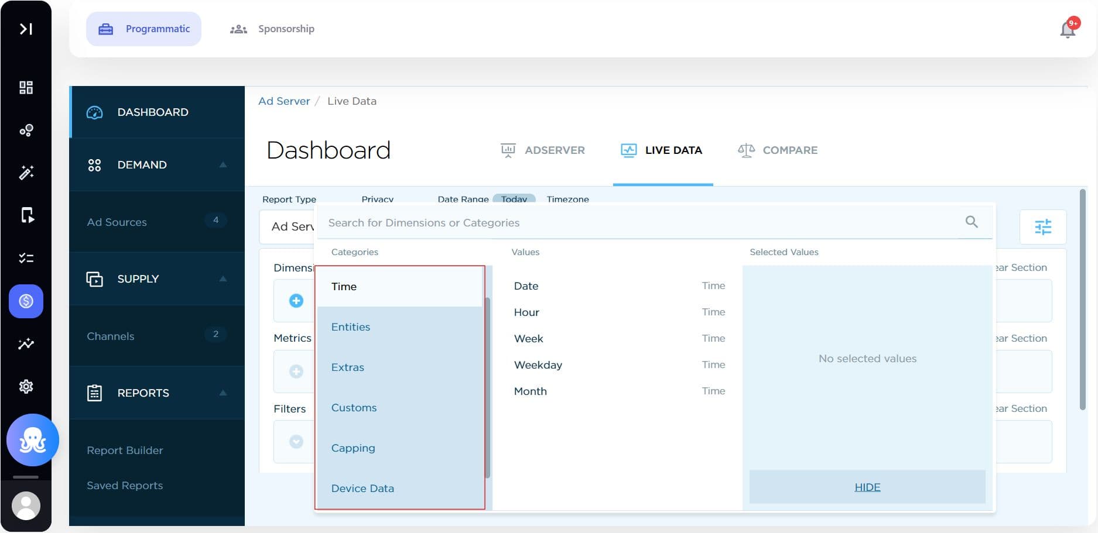
Task: Open the Report Type Ad Server dropdown
Action: (288, 226)
